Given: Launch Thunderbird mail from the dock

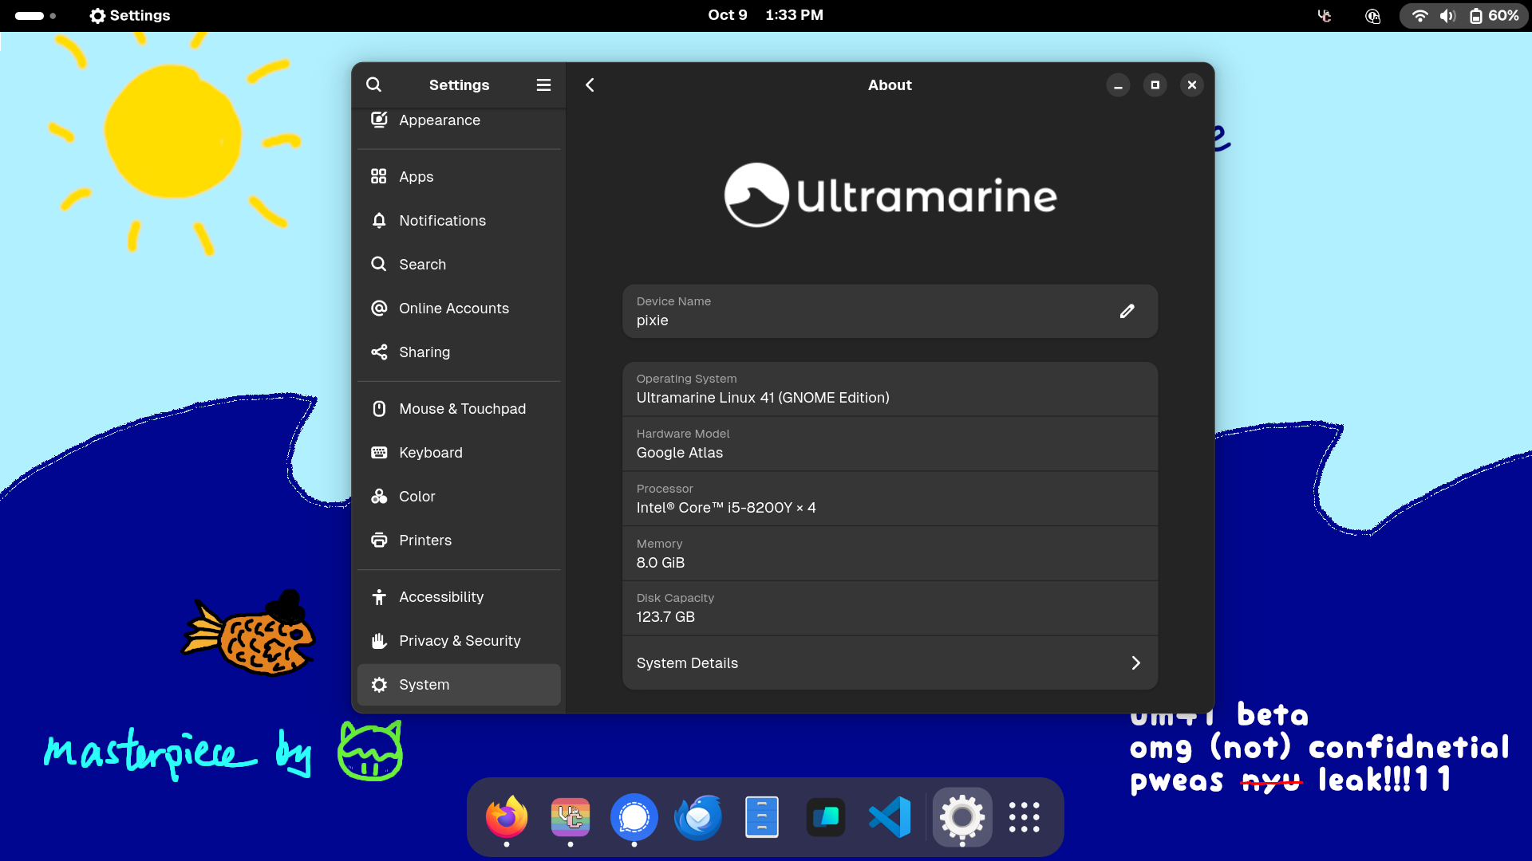Looking at the screenshot, I should point(698,817).
